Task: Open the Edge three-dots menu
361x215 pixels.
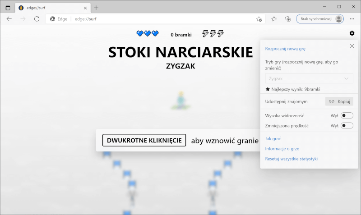Action: pos(352,19)
